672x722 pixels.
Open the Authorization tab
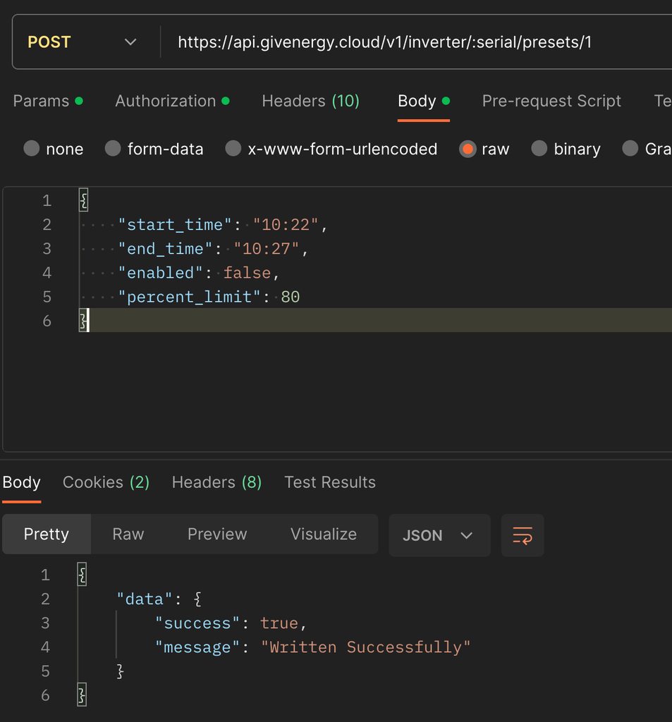click(166, 101)
